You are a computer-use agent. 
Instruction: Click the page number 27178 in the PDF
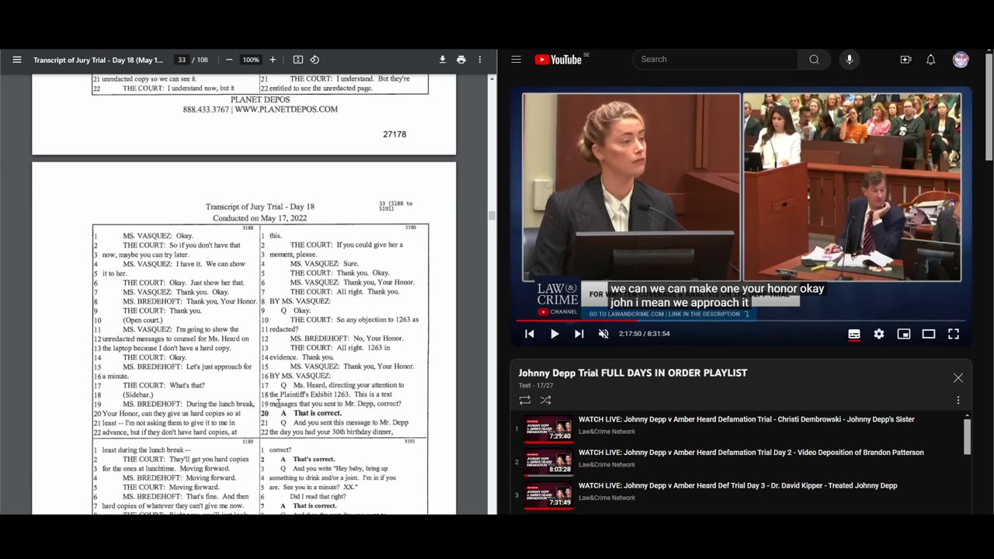pos(394,134)
